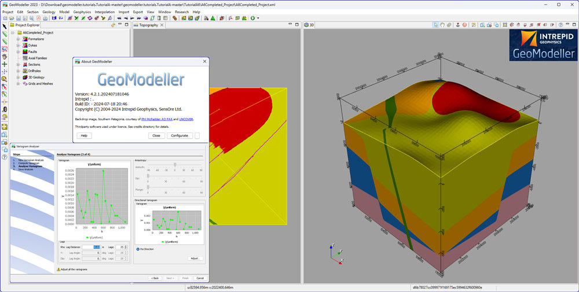Adjust the Azimuth anisotropy slider
579x292 pixels.
[x=175, y=165]
